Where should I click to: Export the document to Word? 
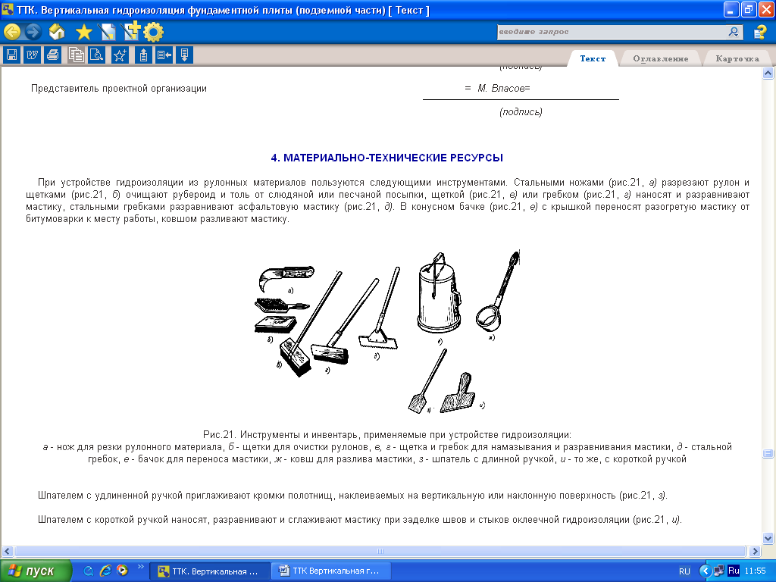pos(32,55)
